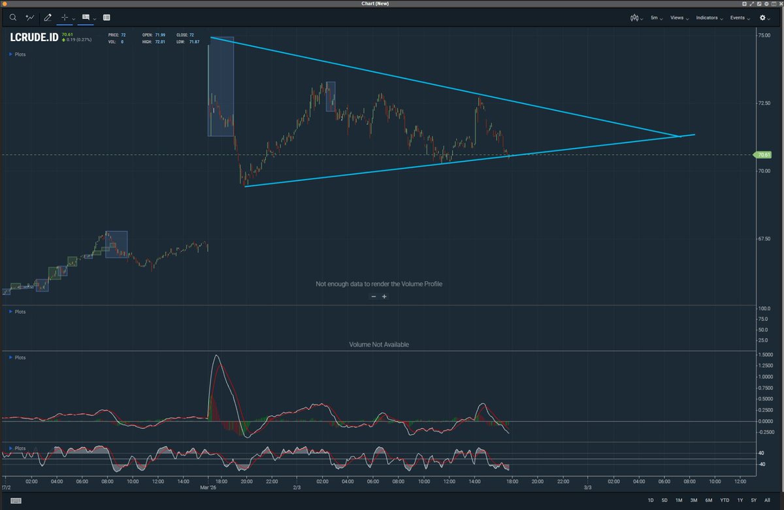Screen dimensions: 784x510
Task: Expand the crosshair tool options arrow
Action: pos(73,18)
